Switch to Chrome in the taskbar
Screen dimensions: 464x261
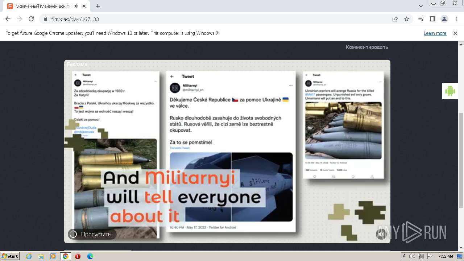tap(65, 256)
